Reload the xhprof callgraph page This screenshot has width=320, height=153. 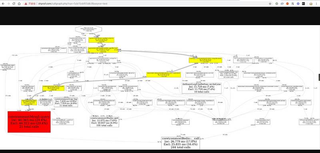point(14,4)
